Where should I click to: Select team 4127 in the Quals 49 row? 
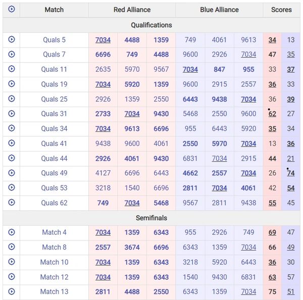pos(103,173)
